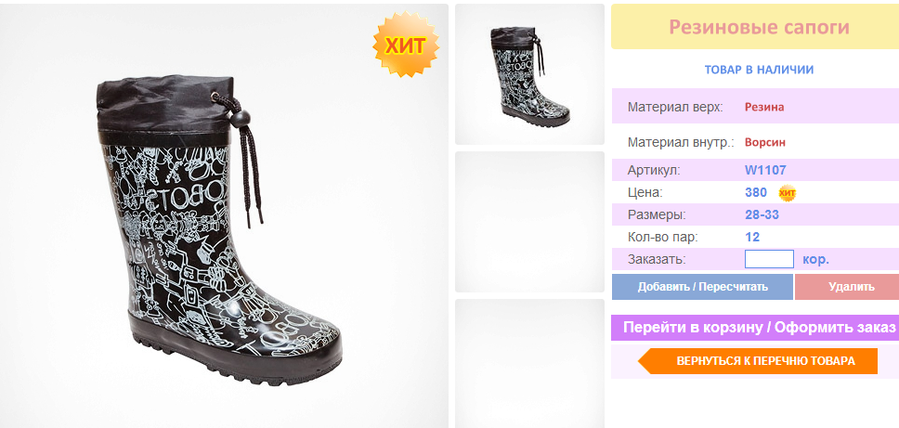899x428 pixels.
Task: Select the first boot thumbnail
Action: tap(529, 74)
